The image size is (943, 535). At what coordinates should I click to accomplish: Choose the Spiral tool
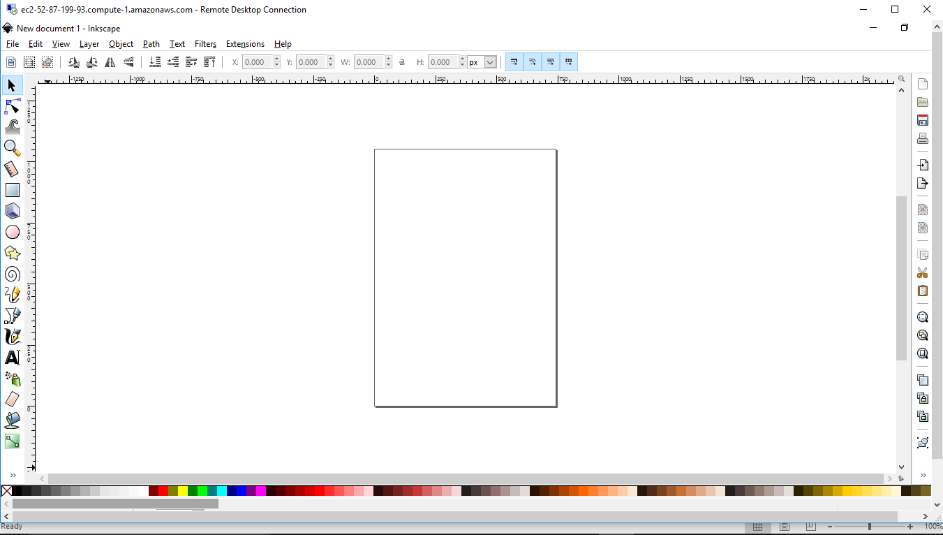(13, 274)
